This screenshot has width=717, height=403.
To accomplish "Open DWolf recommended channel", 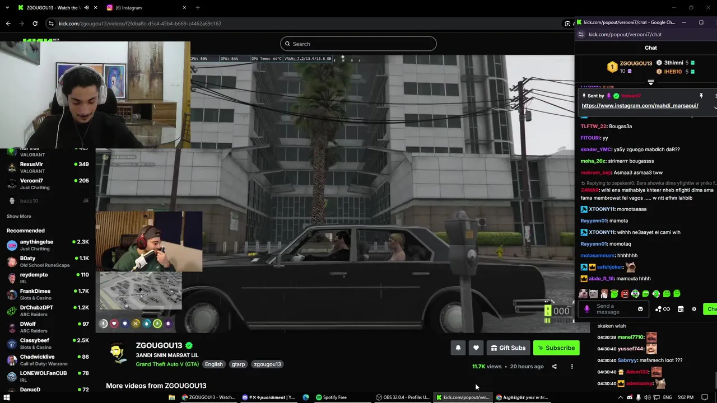I will [48, 327].
